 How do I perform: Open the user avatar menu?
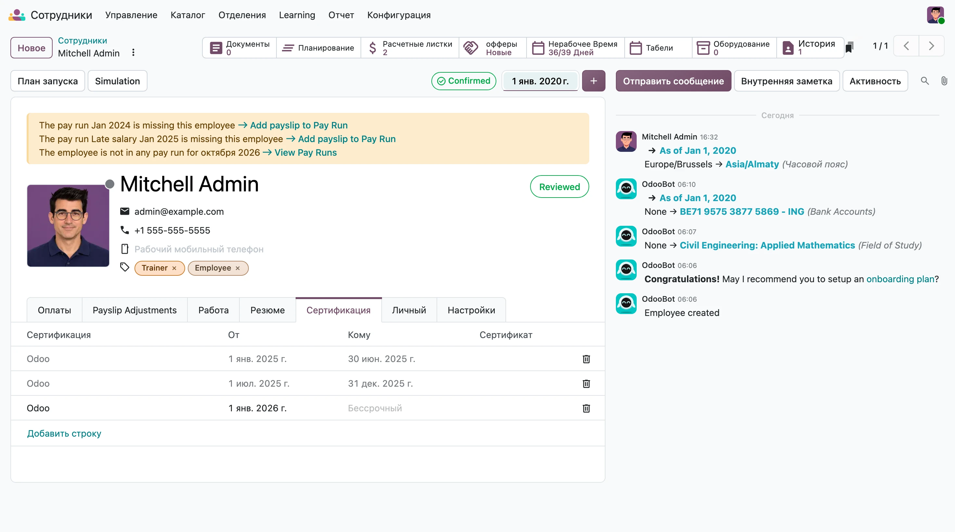point(936,15)
